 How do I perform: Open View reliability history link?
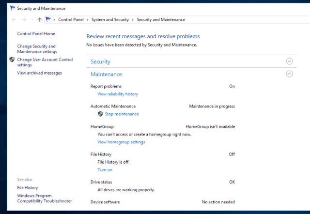tap(118, 94)
